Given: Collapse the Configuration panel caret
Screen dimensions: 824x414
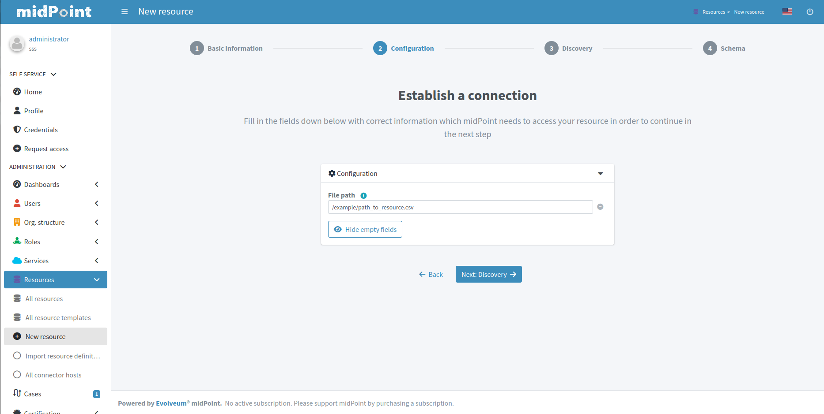Looking at the screenshot, I should click(600, 174).
